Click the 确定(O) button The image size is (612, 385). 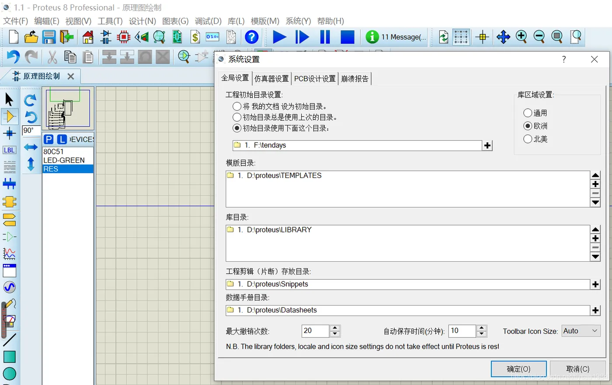(x=519, y=369)
